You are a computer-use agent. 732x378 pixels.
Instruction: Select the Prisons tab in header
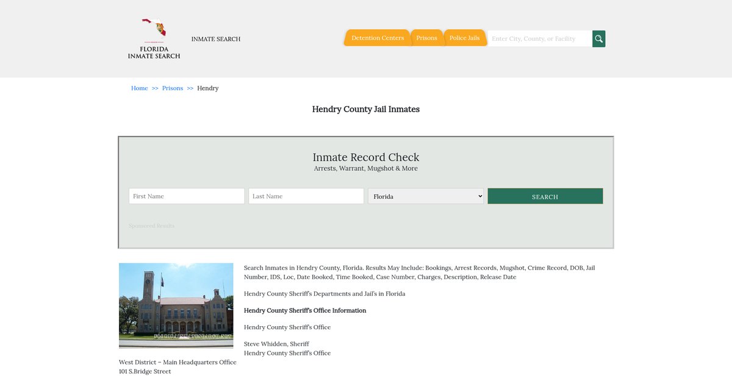point(426,38)
